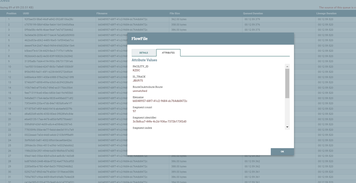Sort by the UUID column header
356x183 pixels.
pos(26,14)
